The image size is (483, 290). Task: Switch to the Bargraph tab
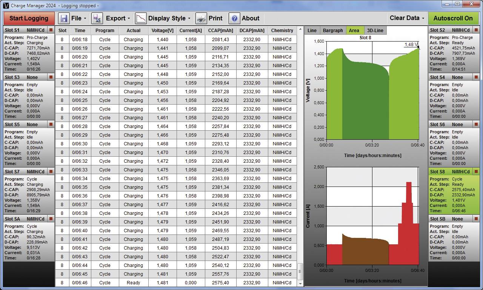333,30
